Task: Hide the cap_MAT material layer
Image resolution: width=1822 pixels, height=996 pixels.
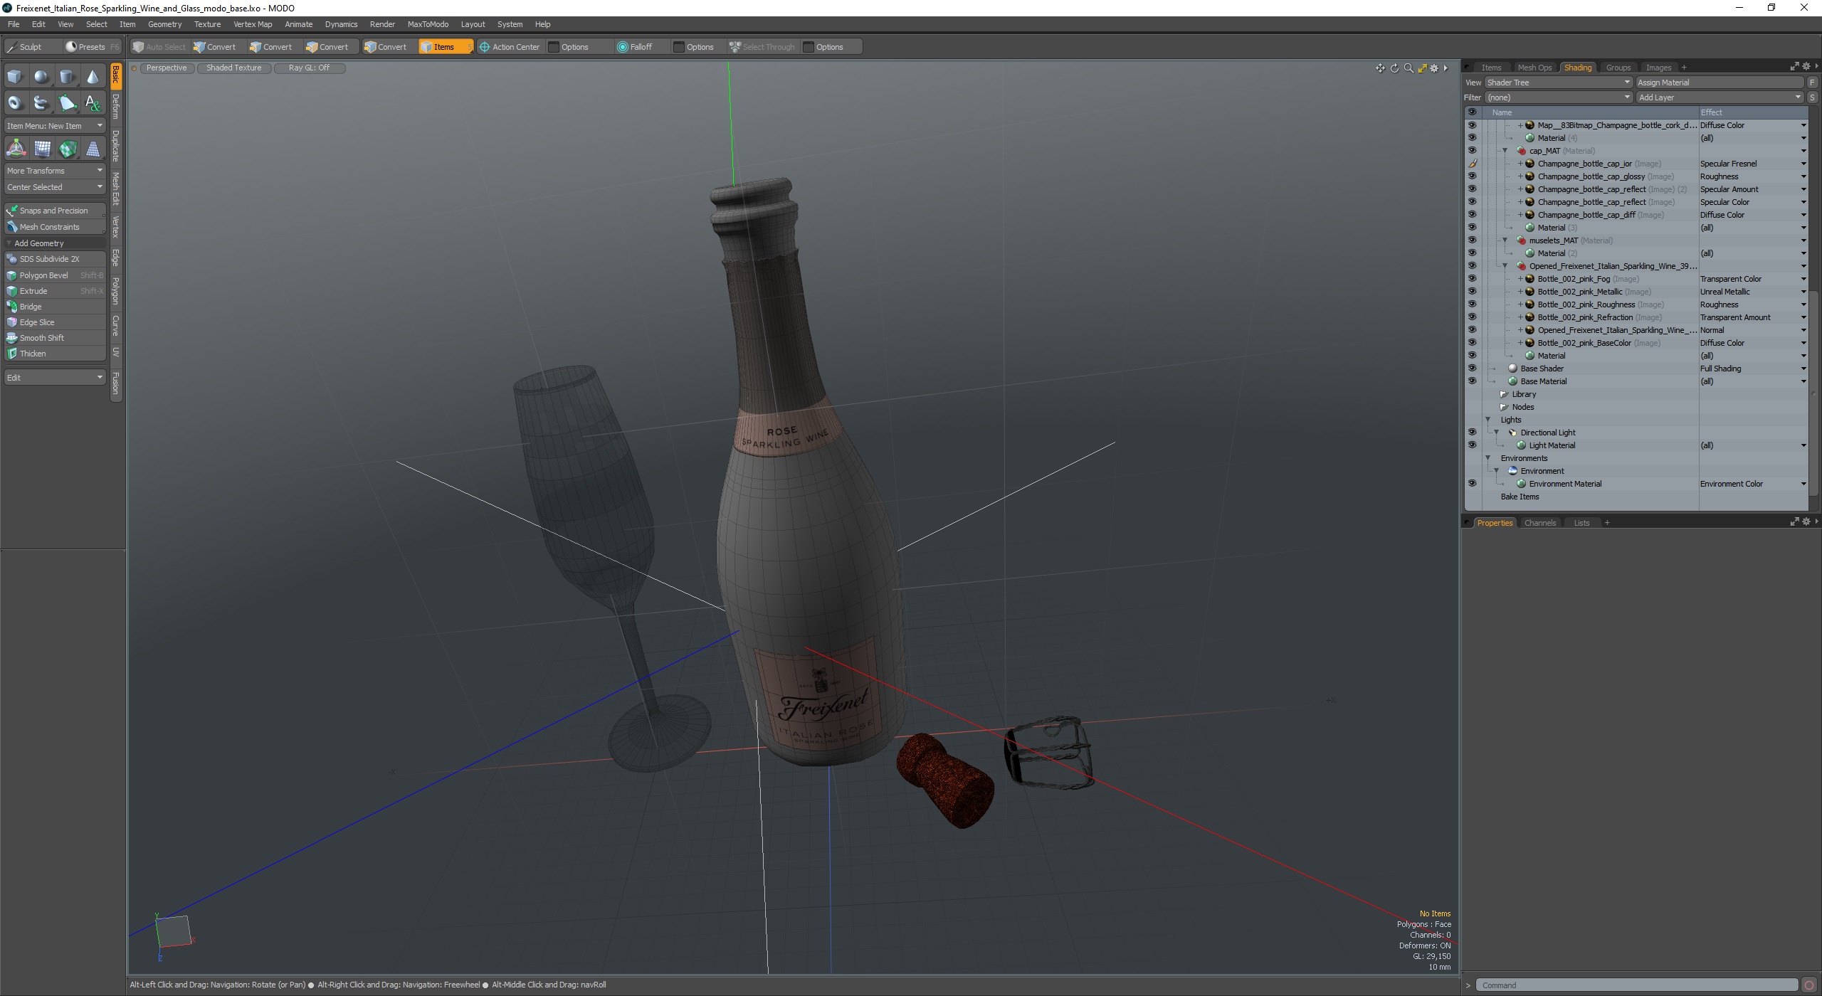Action: (x=1472, y=151)
